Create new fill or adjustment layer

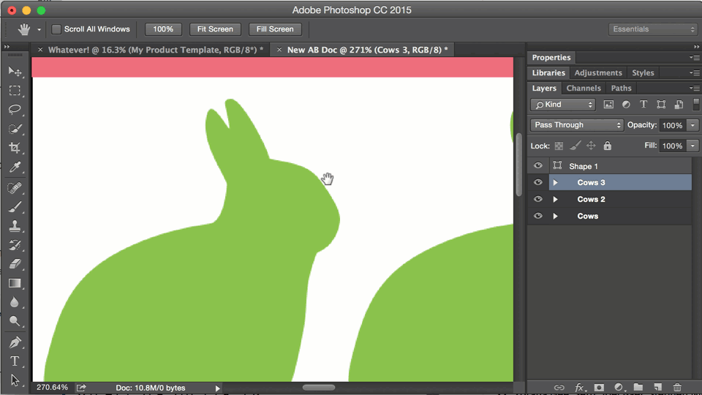click(x=619, y=388)
